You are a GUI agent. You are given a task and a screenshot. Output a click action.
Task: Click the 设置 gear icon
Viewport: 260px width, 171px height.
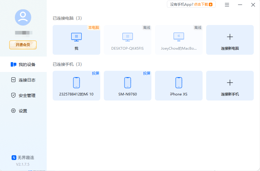(x=13, y=111)
